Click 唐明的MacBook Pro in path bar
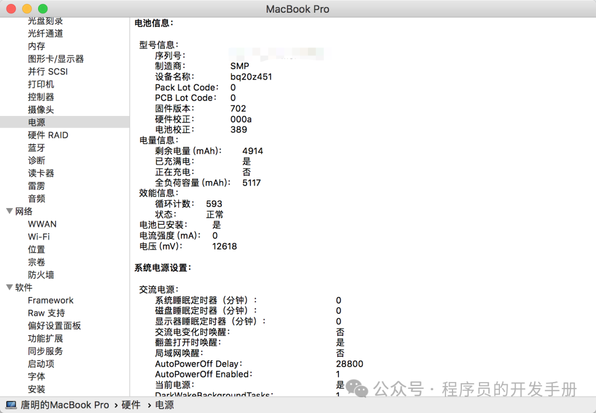Image resolution: width=596 pixels, height=413 pixels. coord(65,405)
